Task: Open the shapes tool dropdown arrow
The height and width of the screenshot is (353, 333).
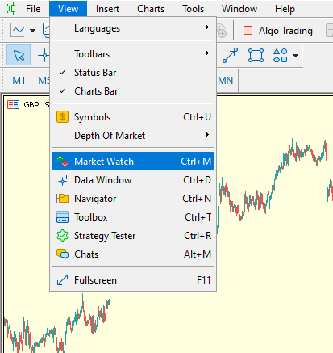Action: [x=295, y=56]
